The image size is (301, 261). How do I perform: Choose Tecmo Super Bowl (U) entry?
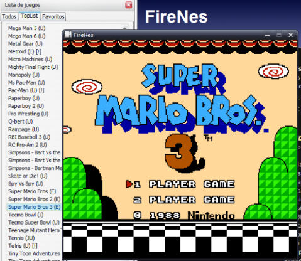34,222
